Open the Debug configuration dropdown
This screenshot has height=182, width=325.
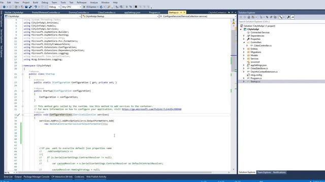point(54,7)
